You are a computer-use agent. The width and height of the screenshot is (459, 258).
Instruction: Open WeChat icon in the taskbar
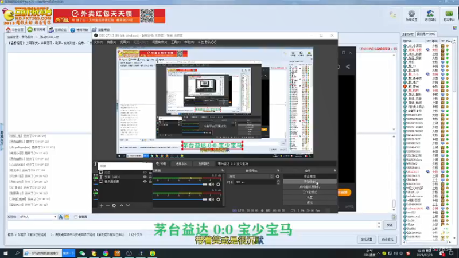tap(82, 253)
